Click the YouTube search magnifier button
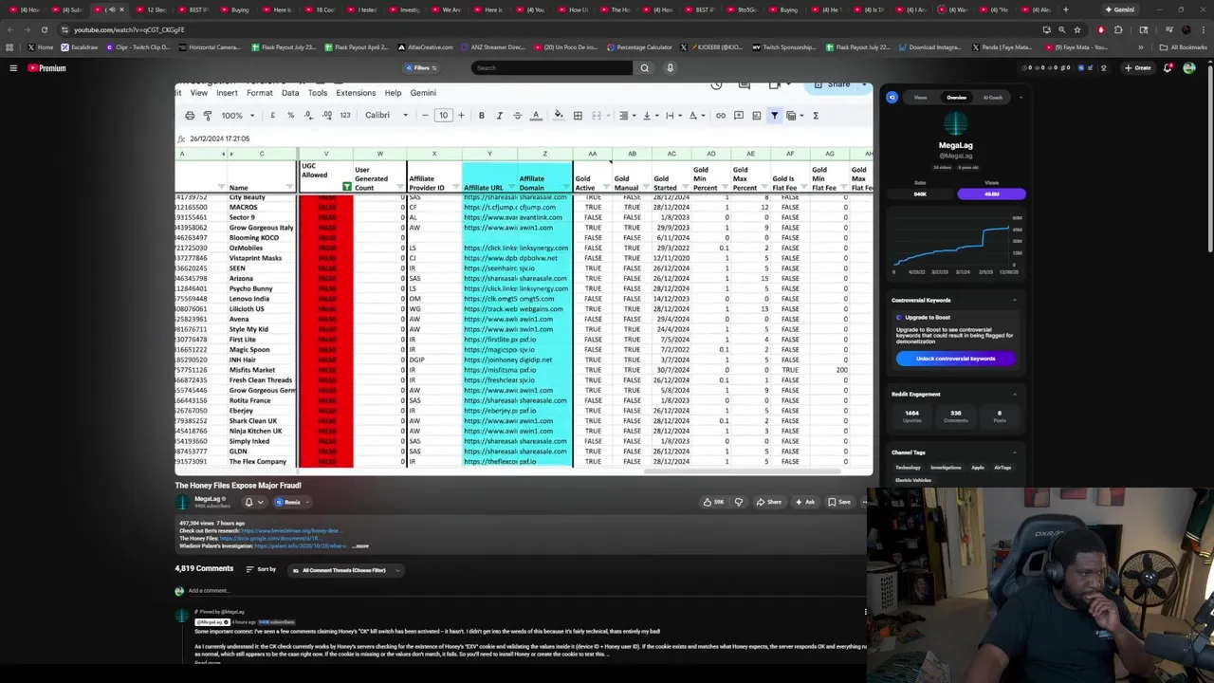1214x683 pixels. 645,68
